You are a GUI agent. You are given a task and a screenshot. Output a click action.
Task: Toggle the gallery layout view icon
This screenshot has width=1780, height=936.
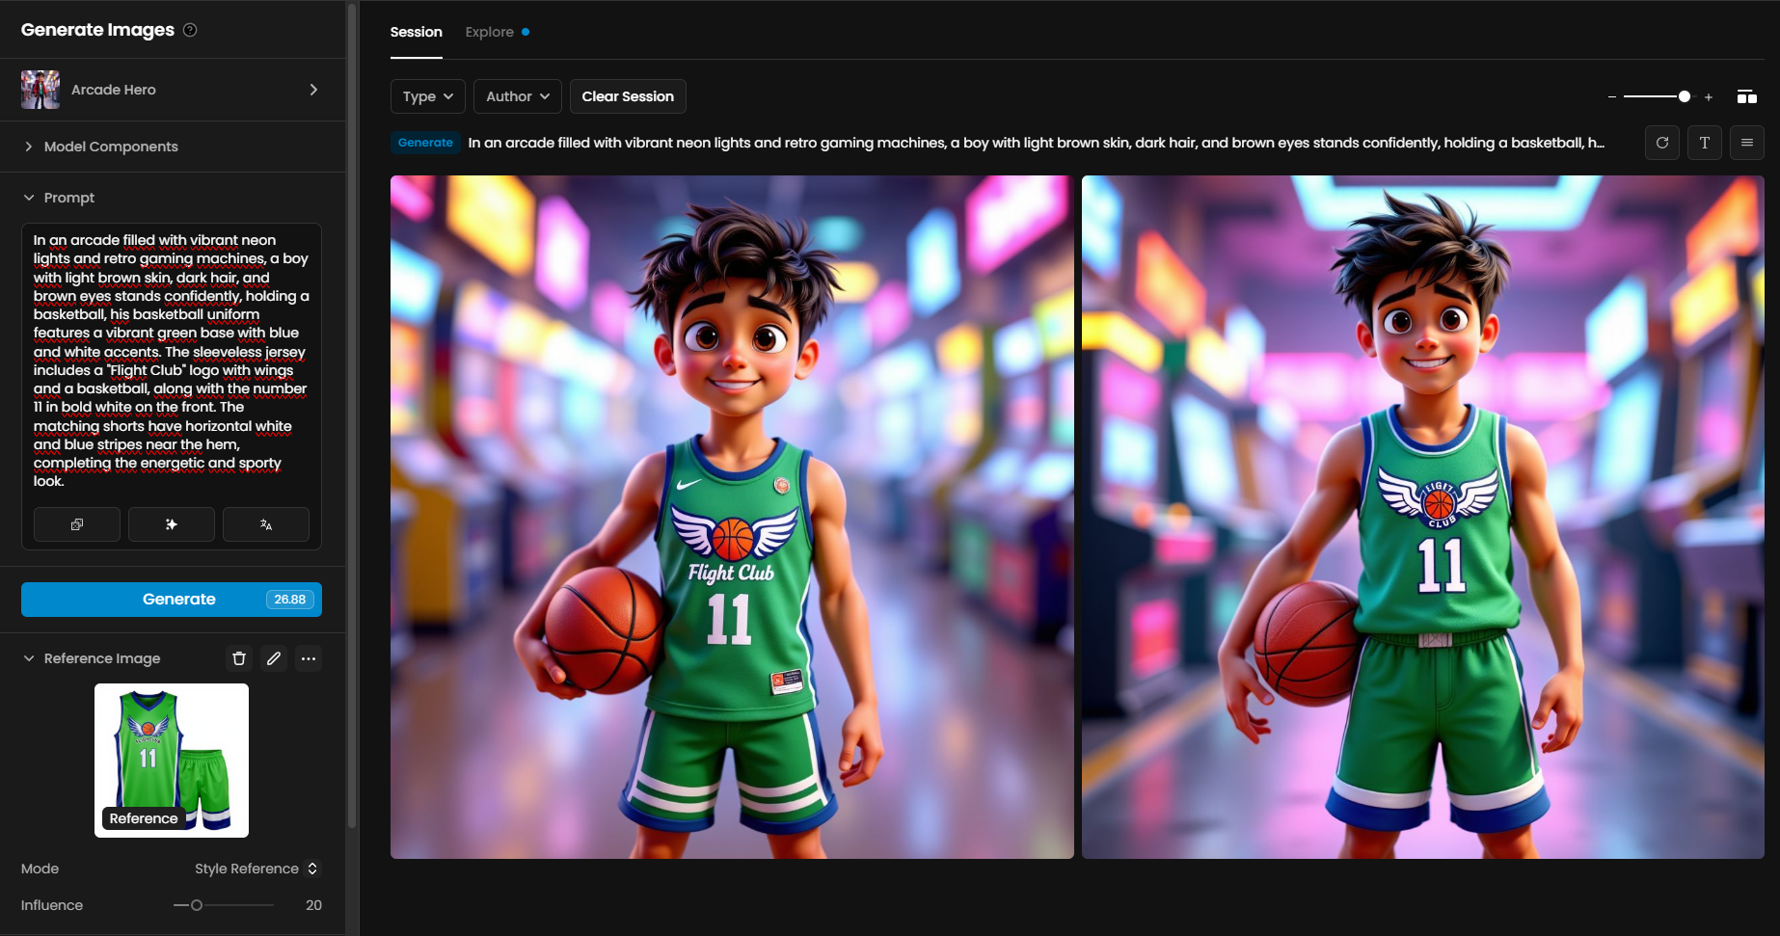point(1747,96)
